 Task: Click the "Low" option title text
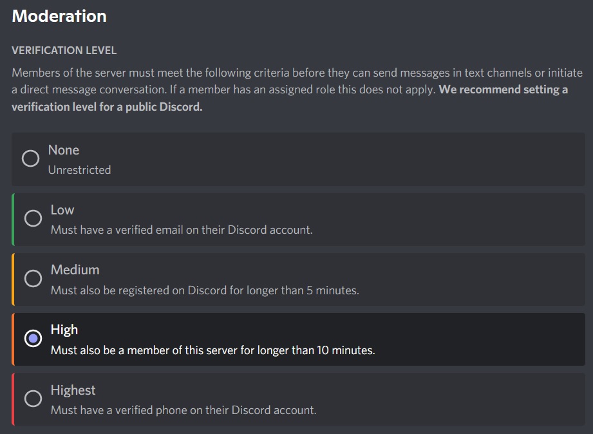62,210
